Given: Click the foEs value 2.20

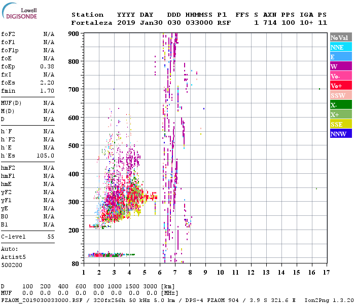Looking at the screenshot, I should click(x=47, y=83).
